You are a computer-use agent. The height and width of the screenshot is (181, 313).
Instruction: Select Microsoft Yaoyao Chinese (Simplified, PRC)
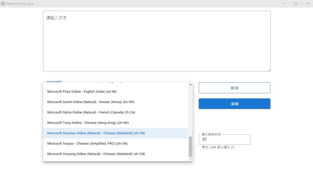(x=116, y=144)
